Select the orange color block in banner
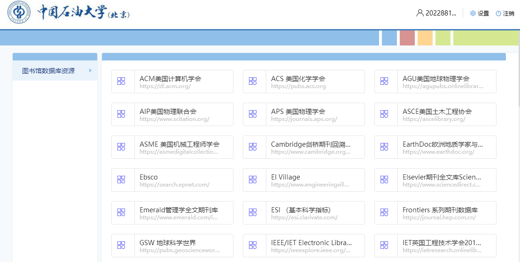The width and height of the screenshot is (520, 262). tap(425, 37)
